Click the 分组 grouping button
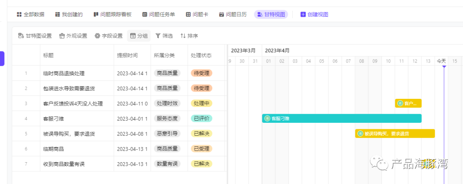Image resolution: width=463 pixels, height=184 pixels. (139, 36)
